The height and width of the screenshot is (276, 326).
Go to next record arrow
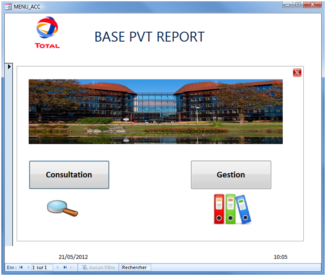[58, 267]
